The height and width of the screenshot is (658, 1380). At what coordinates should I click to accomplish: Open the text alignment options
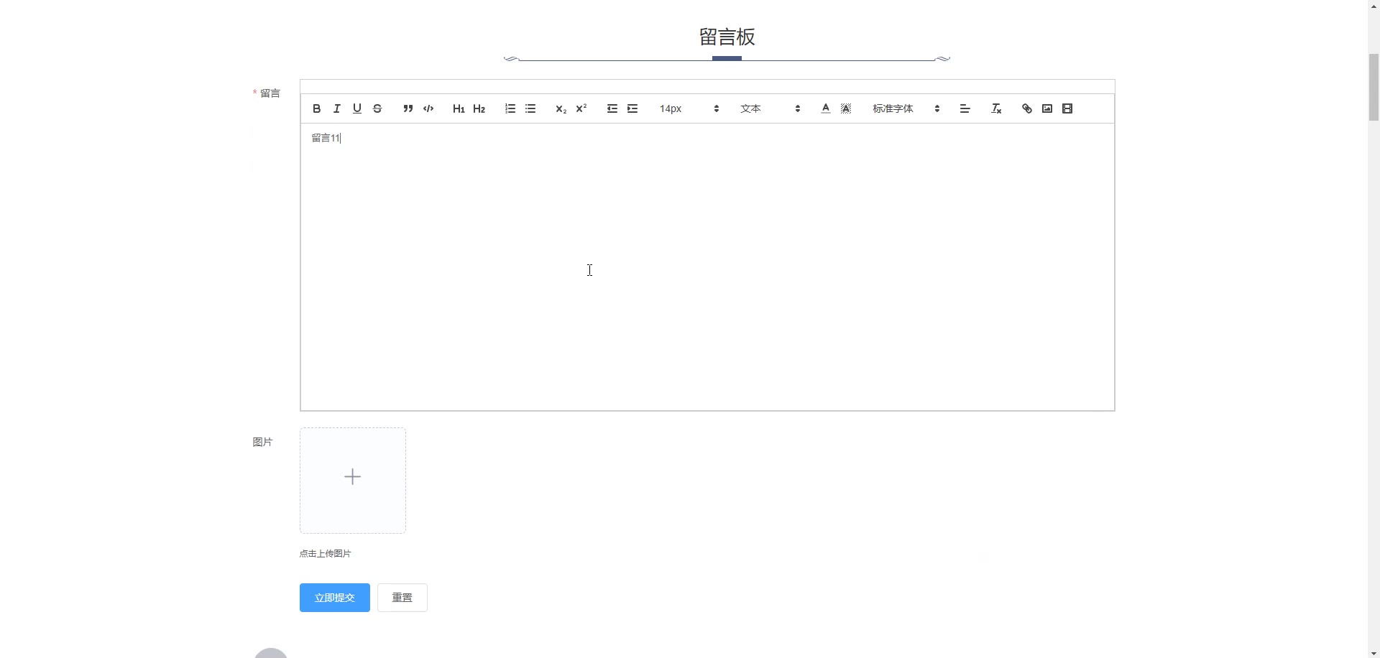click(965, 108)
